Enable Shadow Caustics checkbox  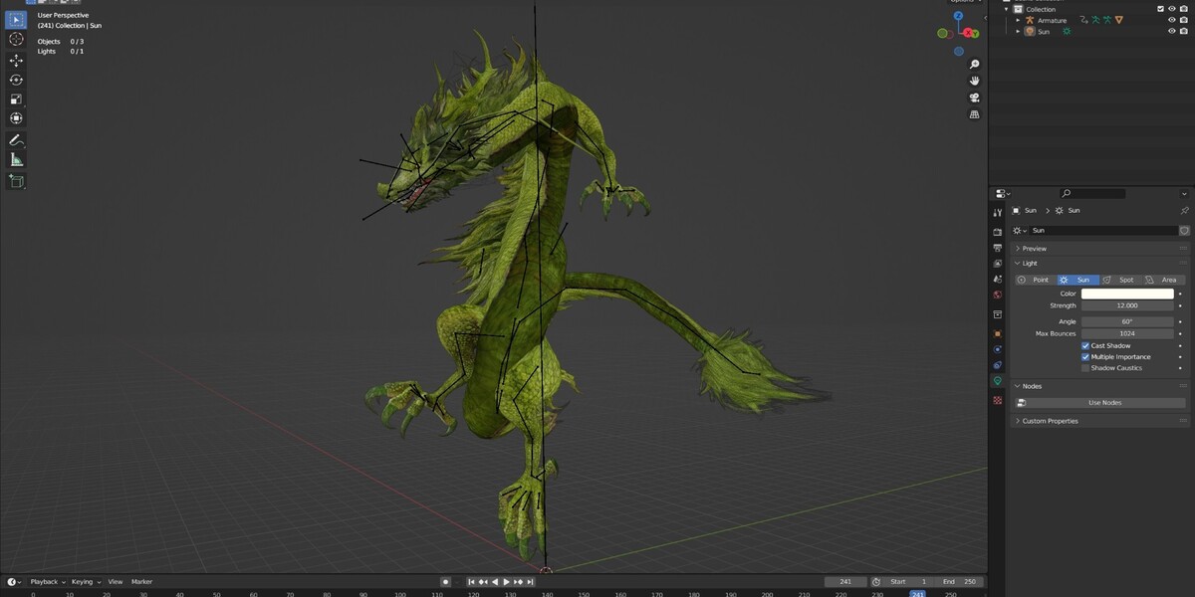pyautogui.click(x=1085, y=368)
